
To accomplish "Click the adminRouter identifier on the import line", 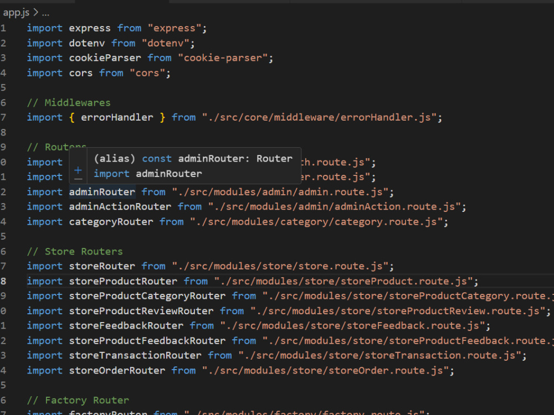I will pos(102,192).
